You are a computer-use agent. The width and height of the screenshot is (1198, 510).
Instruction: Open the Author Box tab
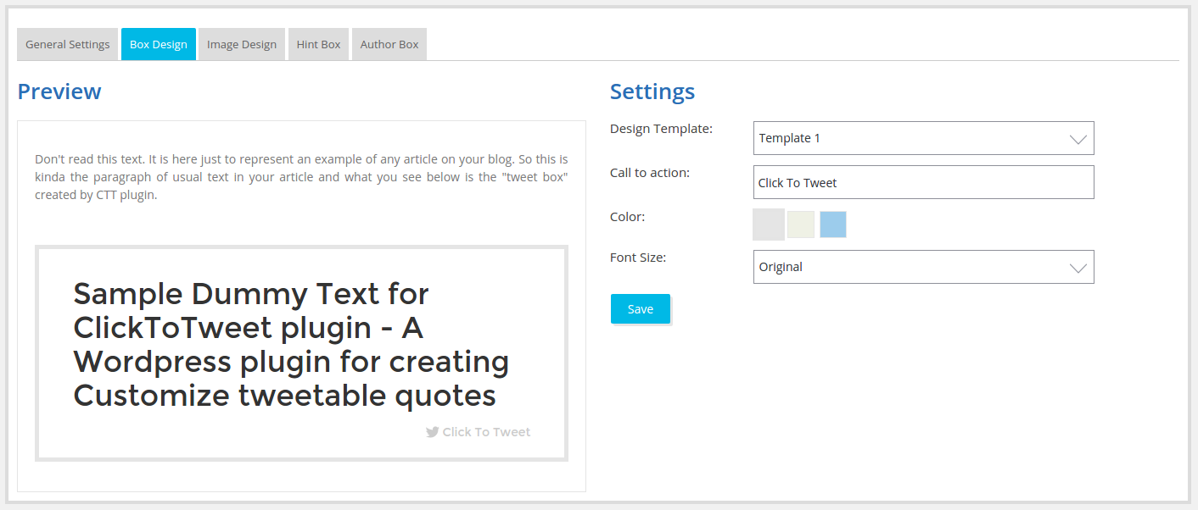point(389,43)
